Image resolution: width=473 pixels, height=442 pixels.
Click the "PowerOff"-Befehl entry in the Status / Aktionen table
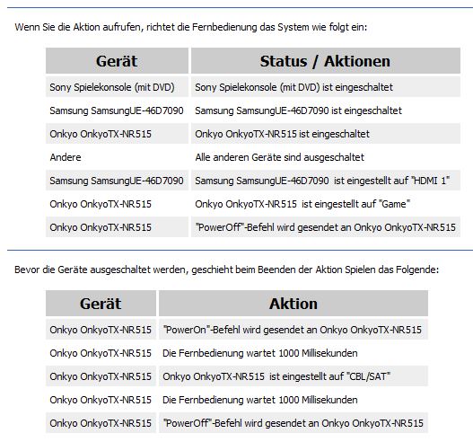click(x=326, y=227)
